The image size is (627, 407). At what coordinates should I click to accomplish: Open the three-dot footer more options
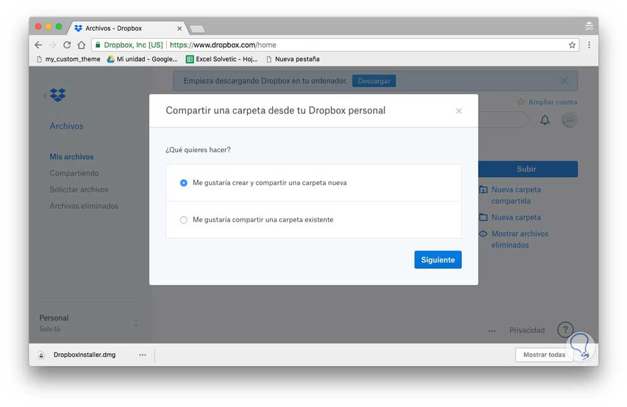(x=492, y=331)
